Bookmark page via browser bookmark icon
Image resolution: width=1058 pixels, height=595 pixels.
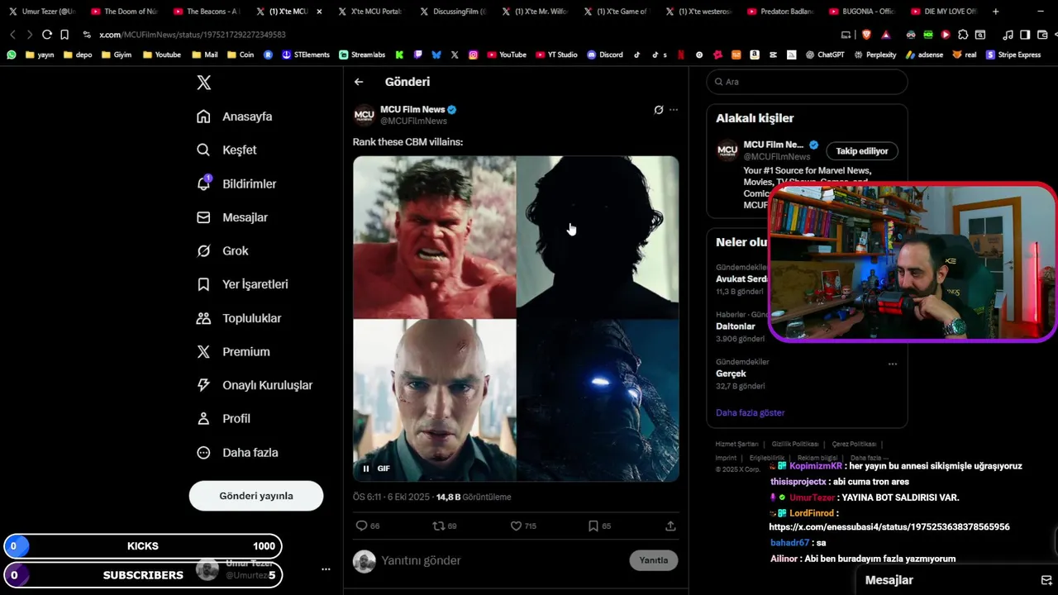(x=64, y=35)
